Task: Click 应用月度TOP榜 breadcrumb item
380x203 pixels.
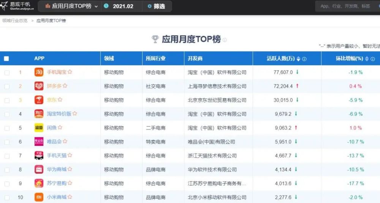Action: [x=51, y=20]
